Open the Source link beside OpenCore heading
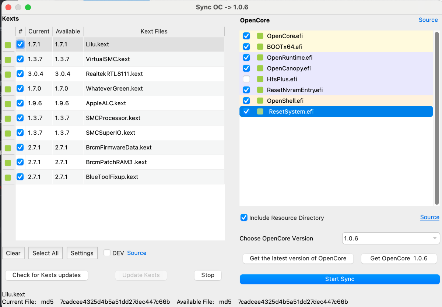 point(428,20)
